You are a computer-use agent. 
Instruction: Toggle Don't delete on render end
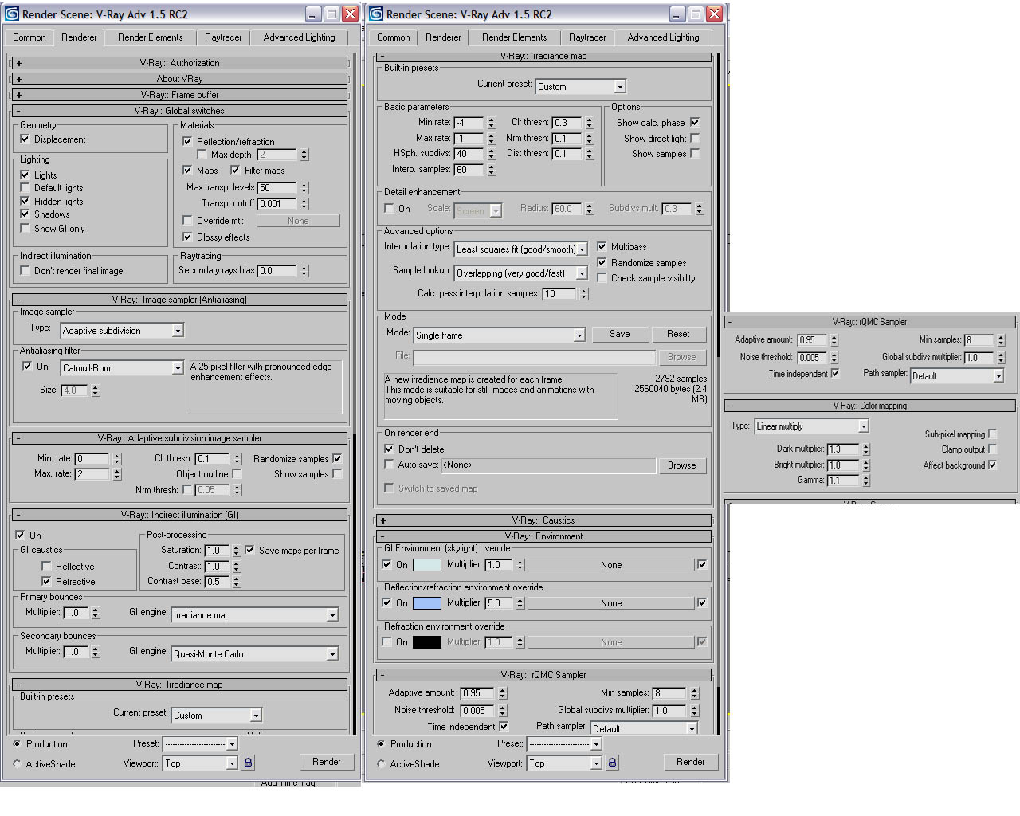[389, 449]
